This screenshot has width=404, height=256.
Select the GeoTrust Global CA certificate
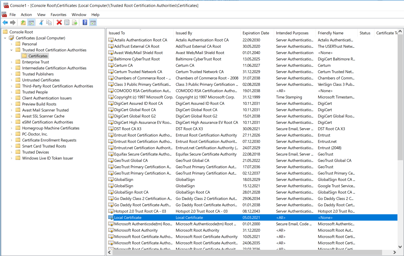[x=253, y=160]
